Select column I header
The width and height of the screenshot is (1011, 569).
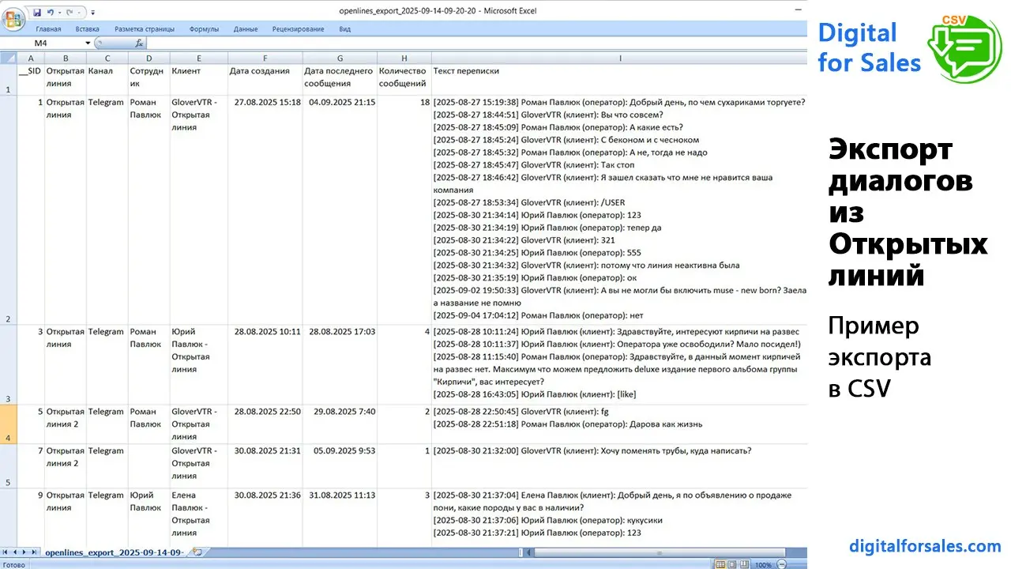click(619, 58)
